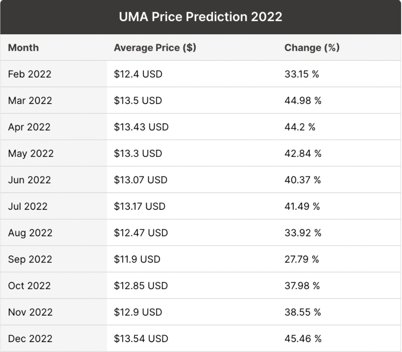This screenshot has height=352, width=402.
Task: Click the 33.15 % change value
Action: click(x=302, y=74)
